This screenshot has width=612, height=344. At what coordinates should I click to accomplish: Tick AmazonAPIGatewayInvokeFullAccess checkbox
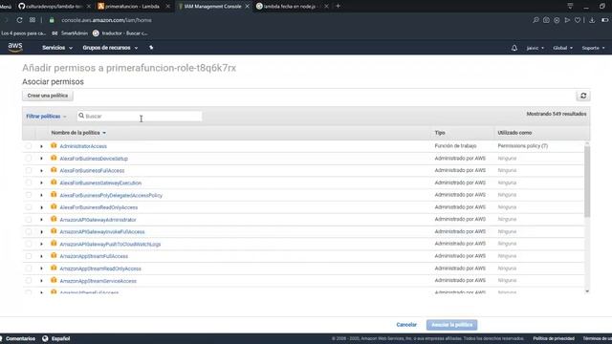(x=29, y=231)
